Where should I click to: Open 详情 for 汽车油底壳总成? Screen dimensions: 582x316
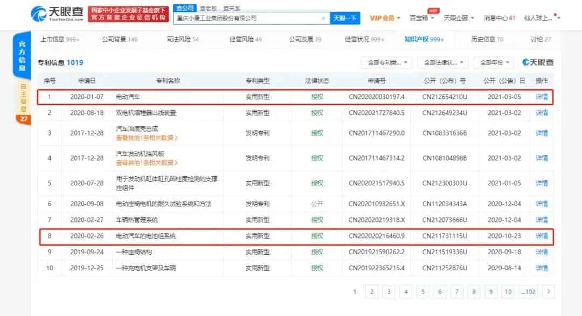[542, 133]
